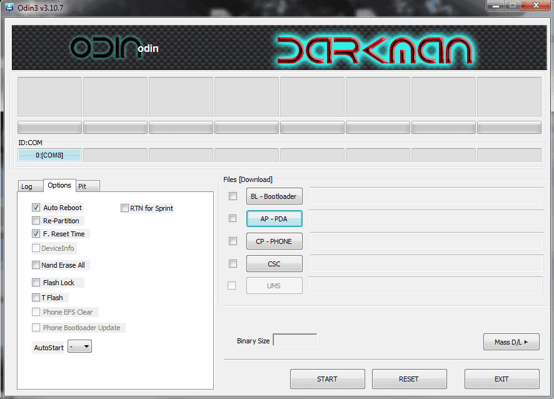Switch to the Log tab

31,186
